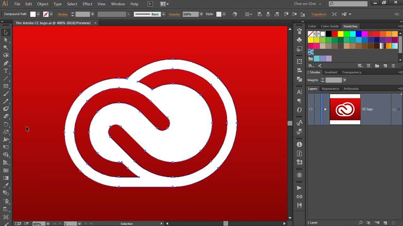Switch to the Appearance tab
This screenshot has width=403, height=226.
(x=330, y=89)
